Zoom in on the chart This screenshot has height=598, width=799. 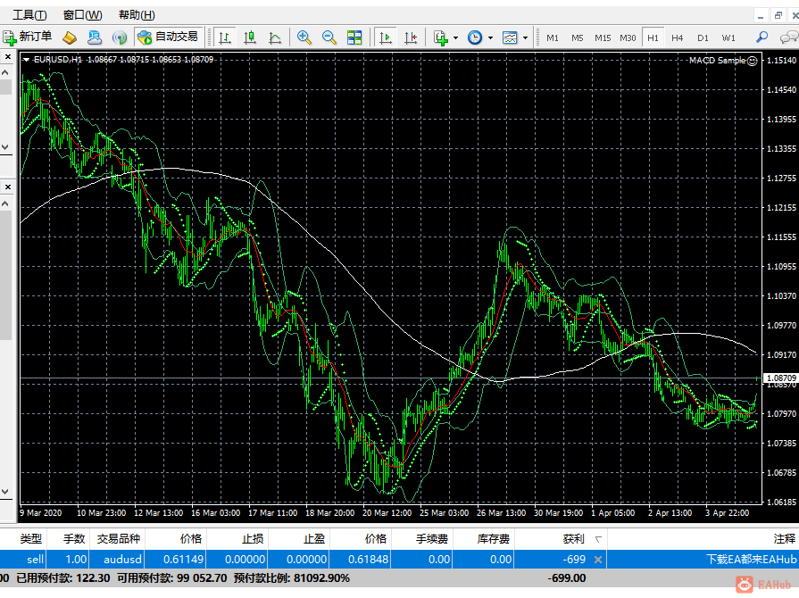304,37
